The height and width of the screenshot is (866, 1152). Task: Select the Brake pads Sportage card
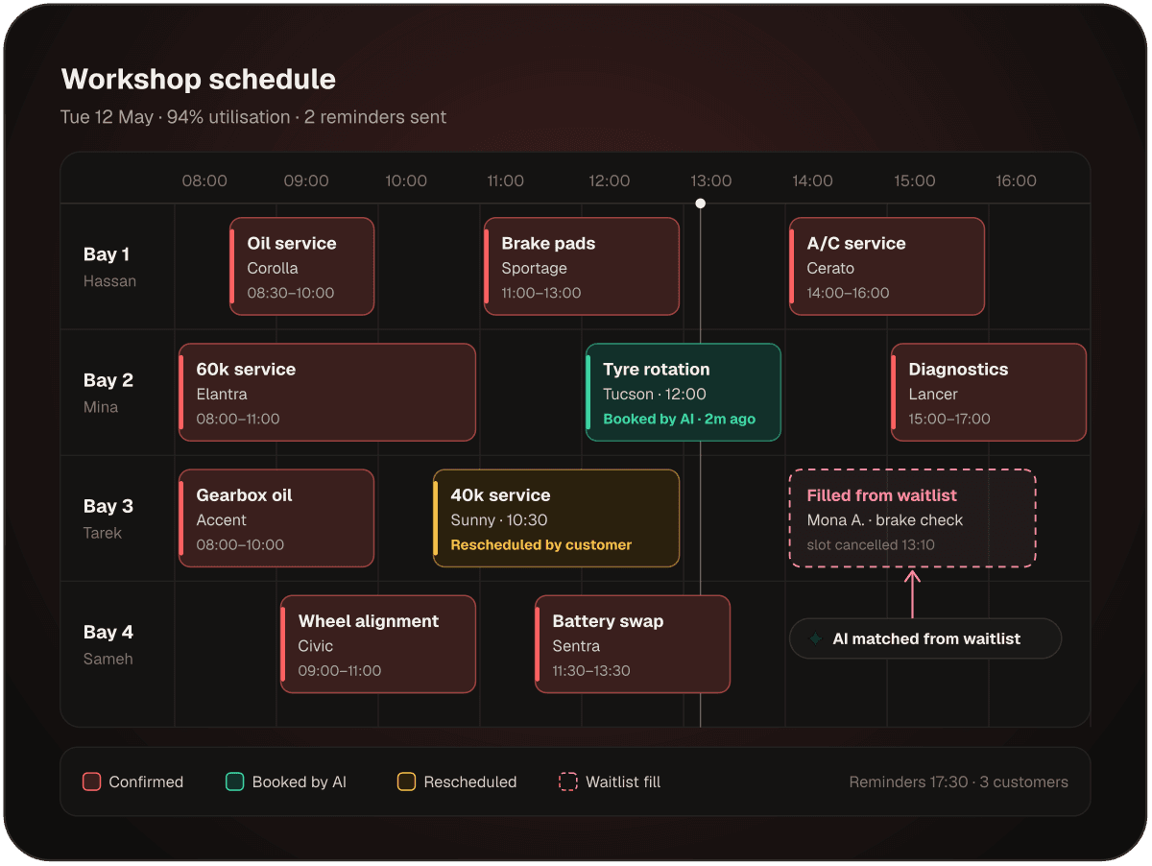(x=581, y=266)
